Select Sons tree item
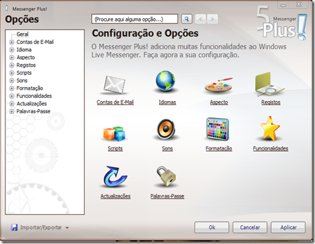Image resolution: width=315 pixels, height=244 pixels. coord(22,80)
